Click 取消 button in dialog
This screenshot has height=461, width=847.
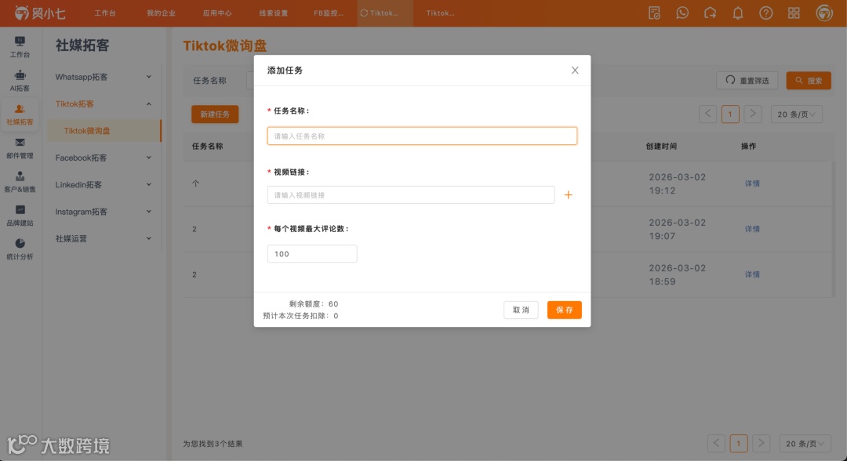tap(521, 310)
